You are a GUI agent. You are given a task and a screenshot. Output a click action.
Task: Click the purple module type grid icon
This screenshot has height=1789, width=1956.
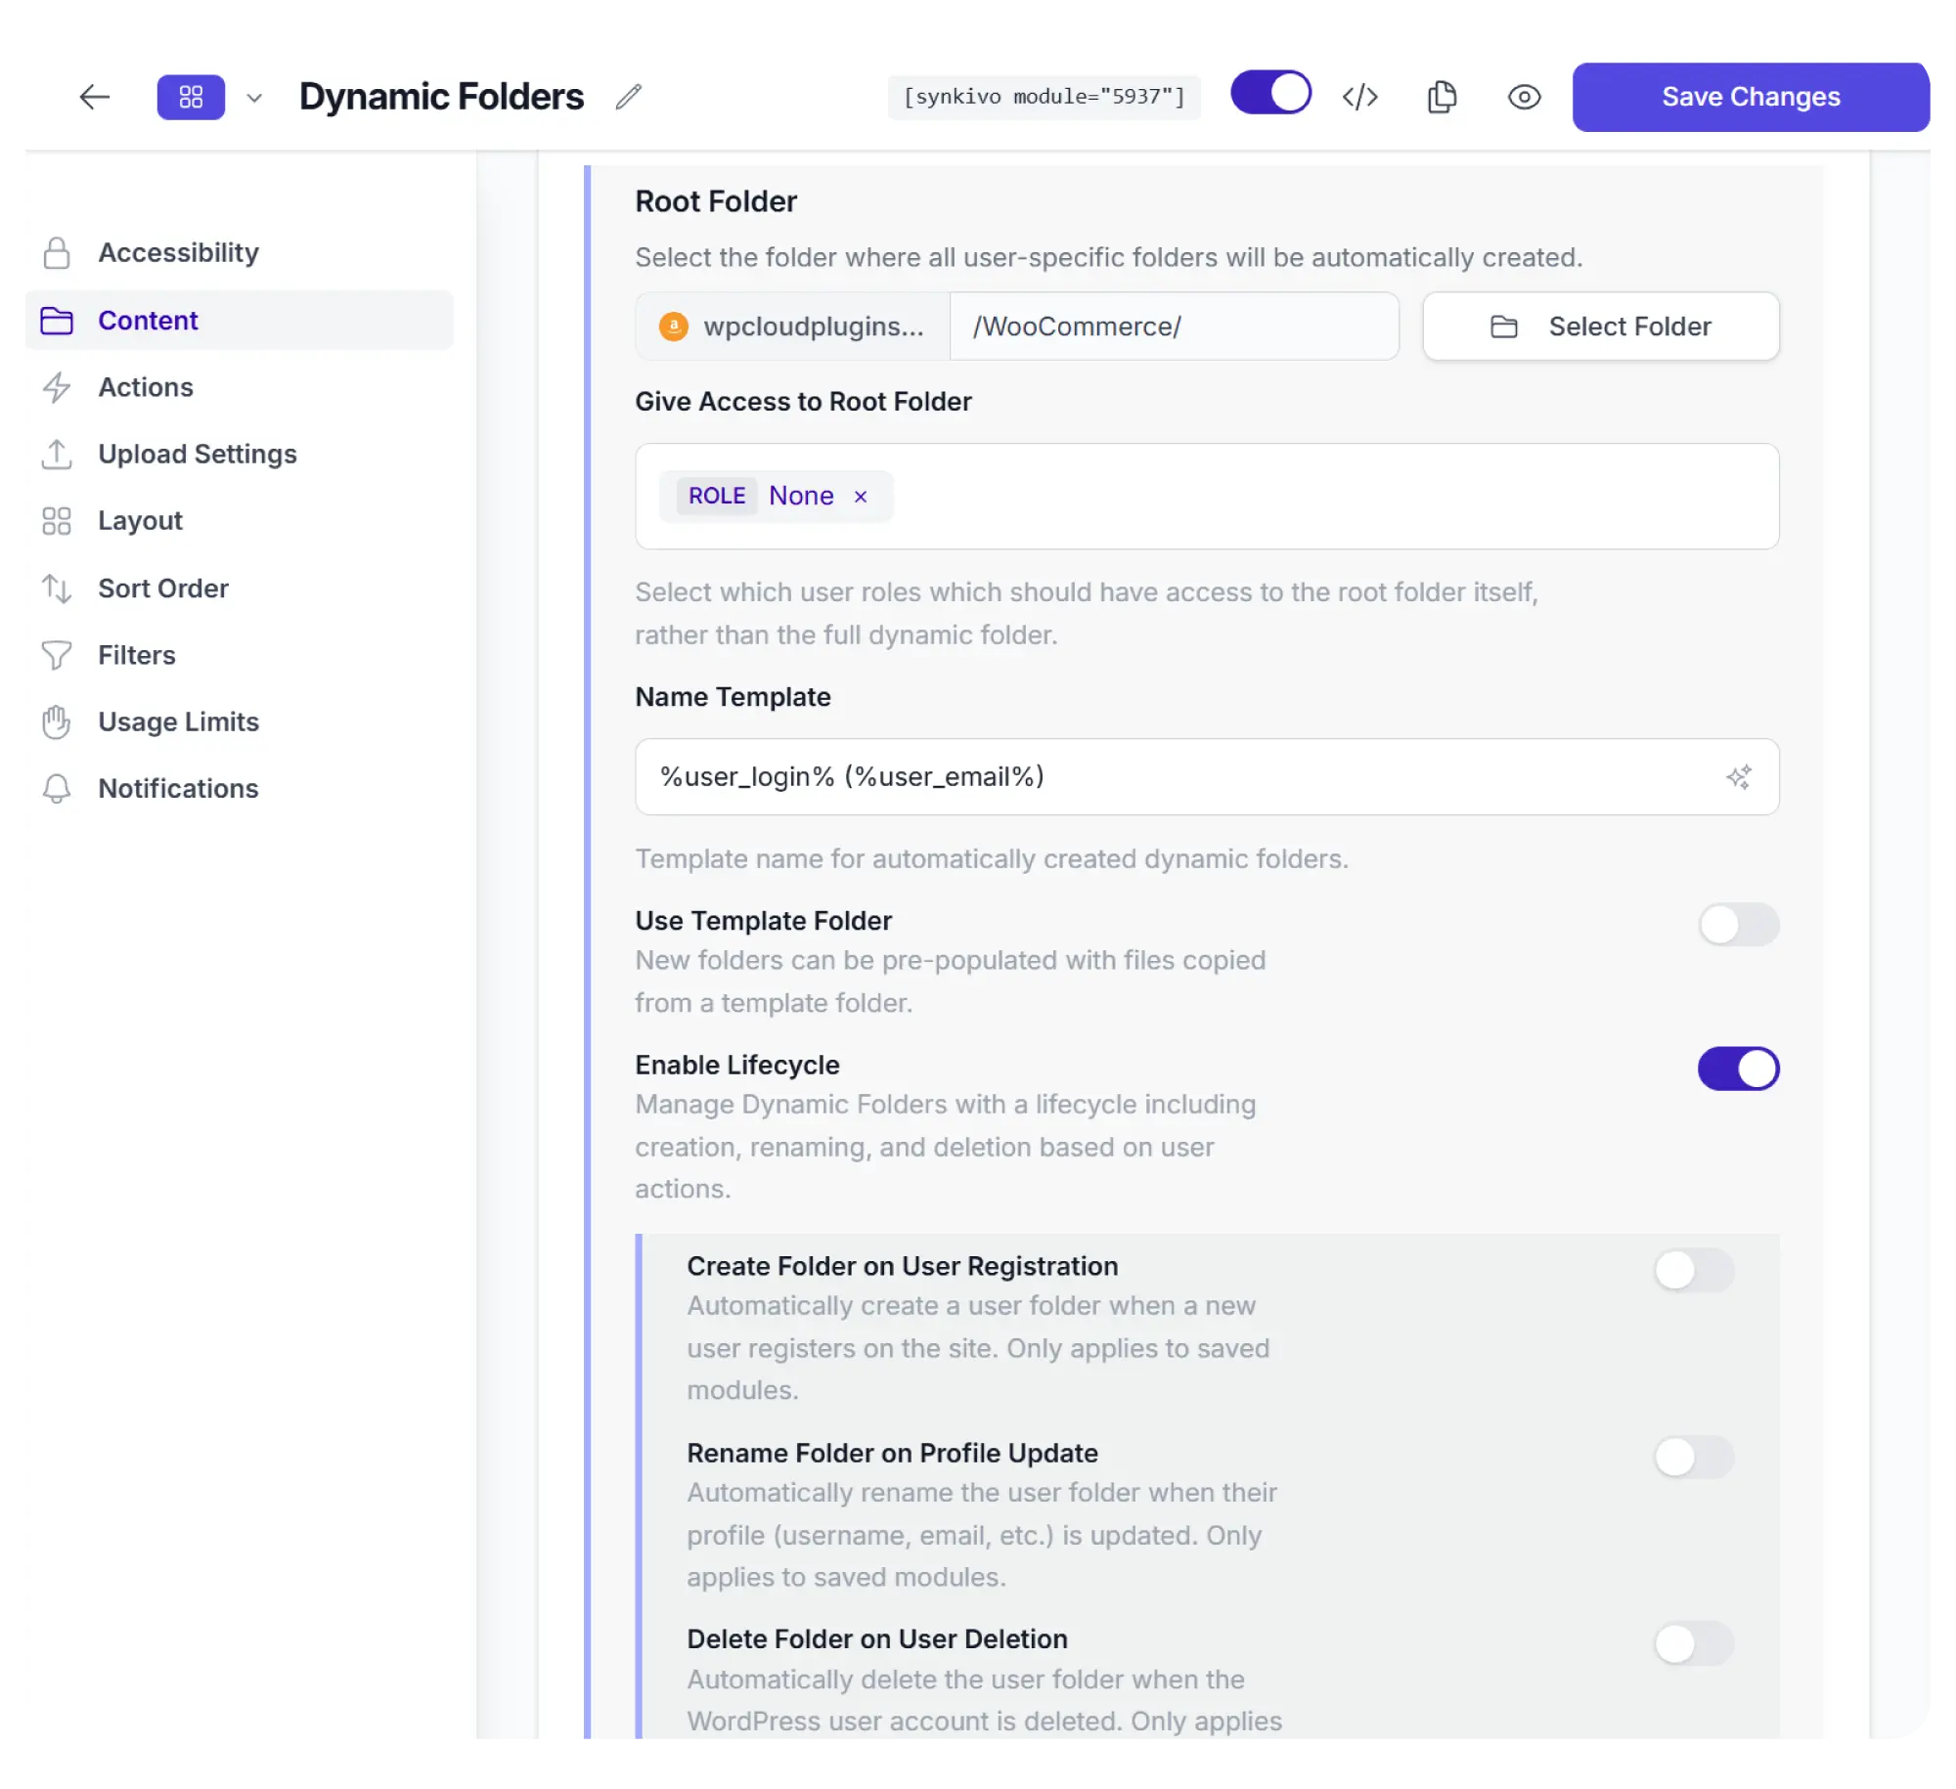pyautogui.click(x=191, y=97)
